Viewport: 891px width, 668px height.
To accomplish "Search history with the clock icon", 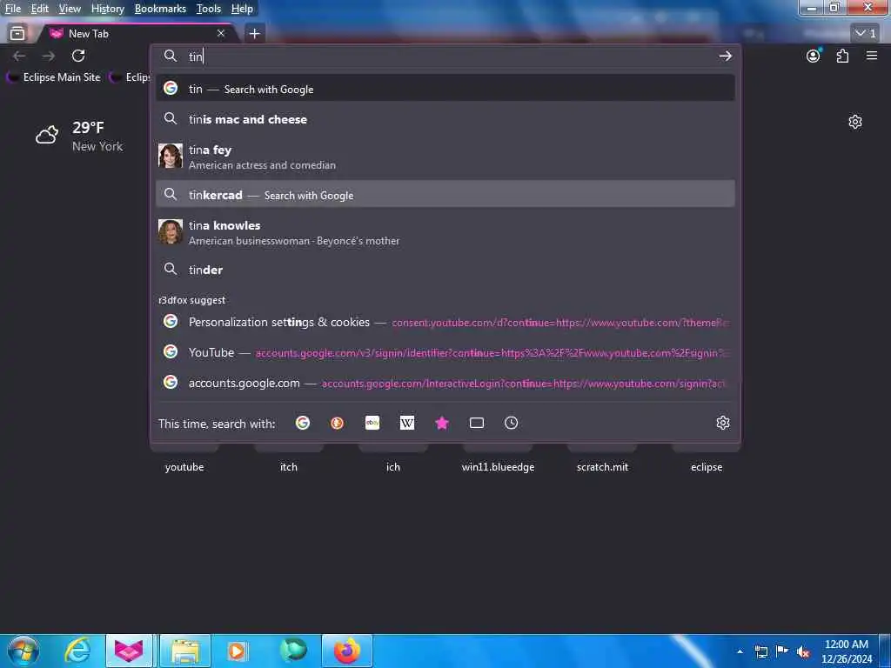I will point(511,423).
